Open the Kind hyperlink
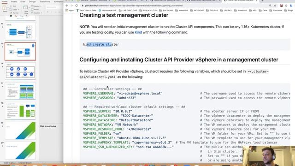This screenshot has height=166, width=295. pos(138,32)
